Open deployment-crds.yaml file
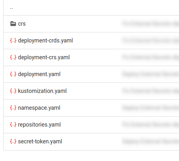The height and width of the screenshot is (161, 179). [46, 40]
